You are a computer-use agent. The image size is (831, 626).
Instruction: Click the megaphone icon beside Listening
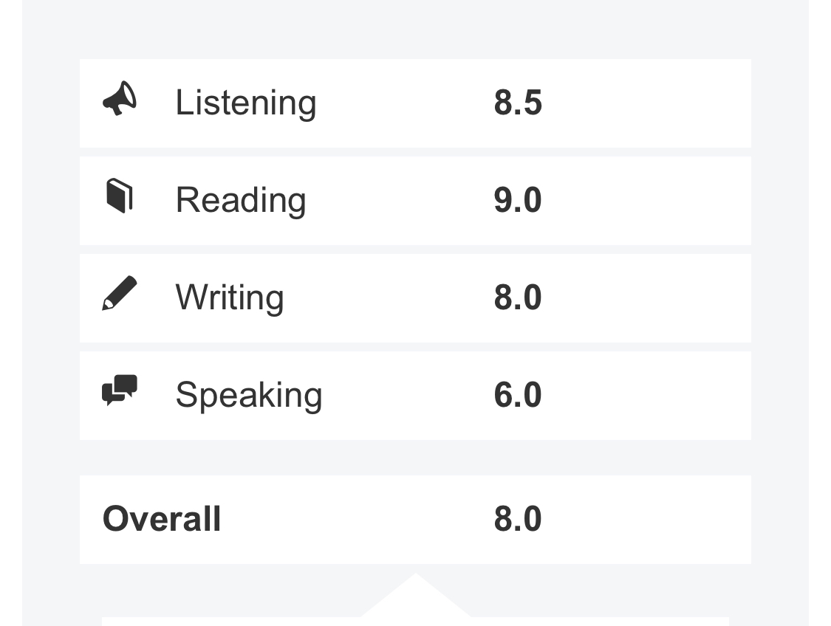point(120,98)
